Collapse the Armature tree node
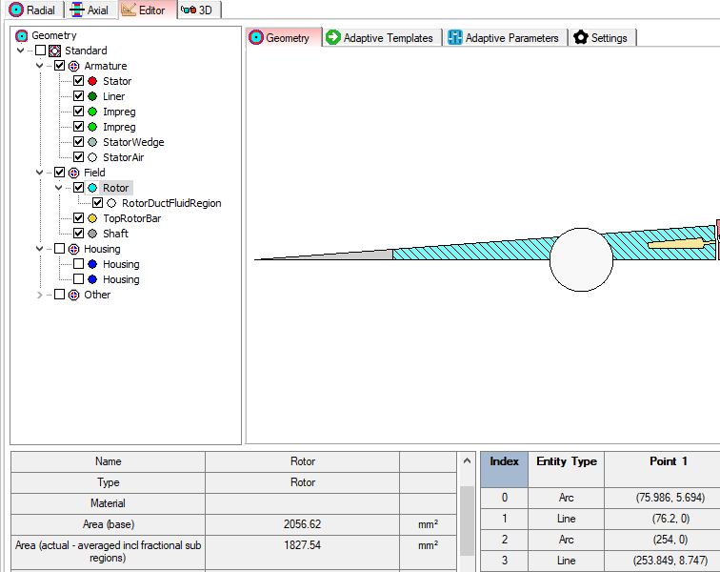720x572 pixels. coord(39,66)
